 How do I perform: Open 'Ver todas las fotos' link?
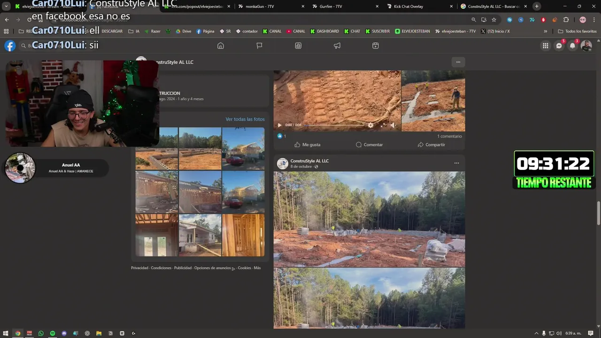[245, 119]
